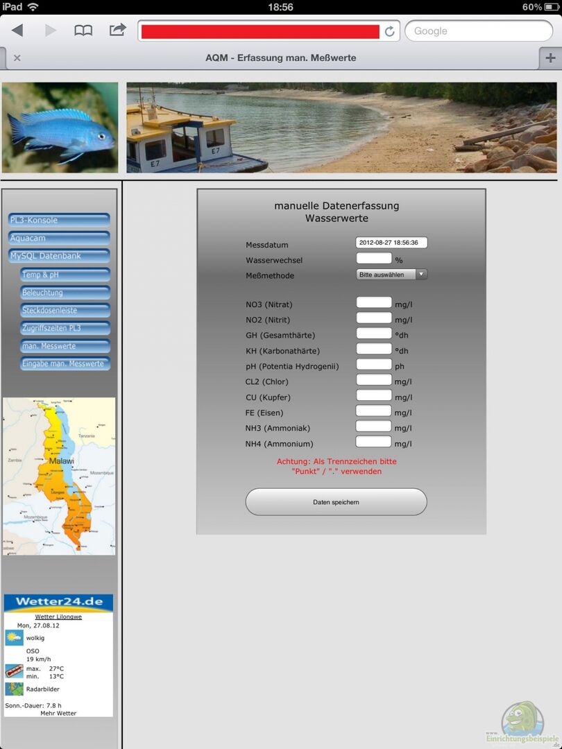Open the PL3-Konsole menu item

pyautogui.click(x=59, y=220)
